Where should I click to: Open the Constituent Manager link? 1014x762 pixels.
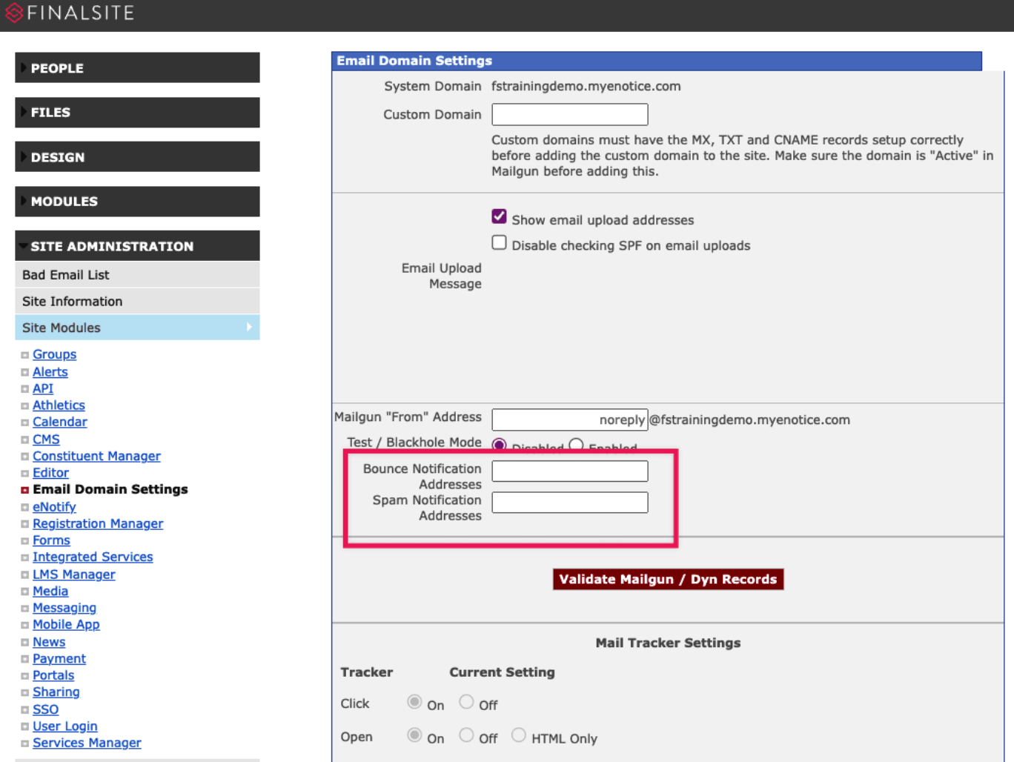(96, 456)
